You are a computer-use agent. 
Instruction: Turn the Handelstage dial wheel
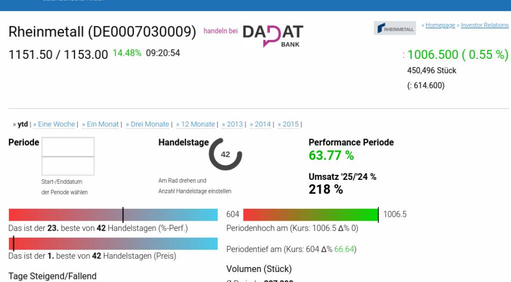tap(226, 154)
